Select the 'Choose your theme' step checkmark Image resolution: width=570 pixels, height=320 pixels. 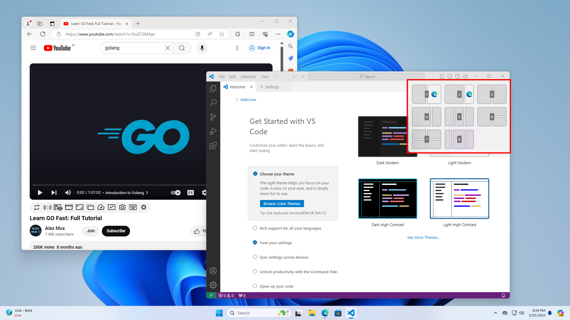click(255, 174)
